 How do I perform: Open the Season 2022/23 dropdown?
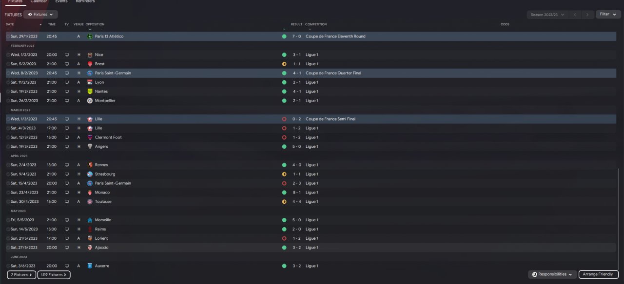[547, 15]
